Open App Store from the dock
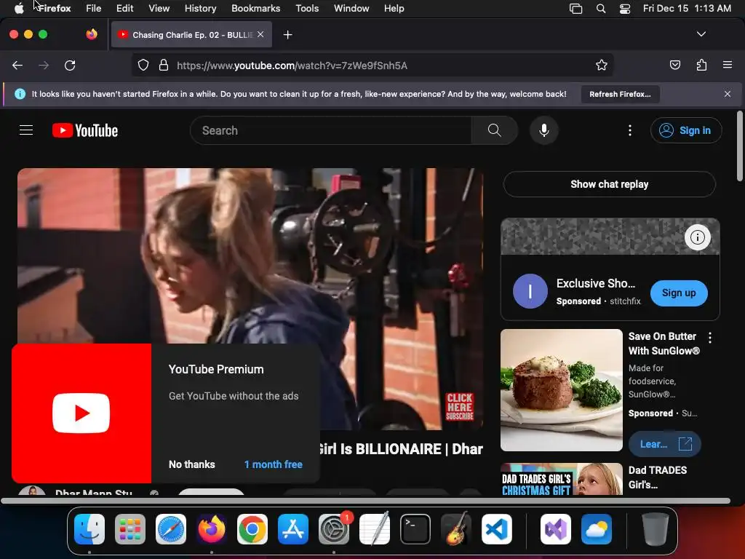745x559 pixels. pos(293,529)
